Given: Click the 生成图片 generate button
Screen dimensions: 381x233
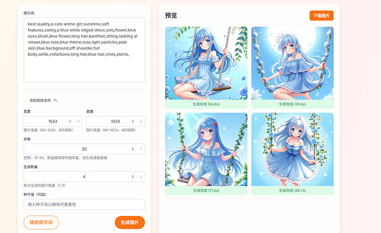Looking at the screenshot, I should coord(130,223).
